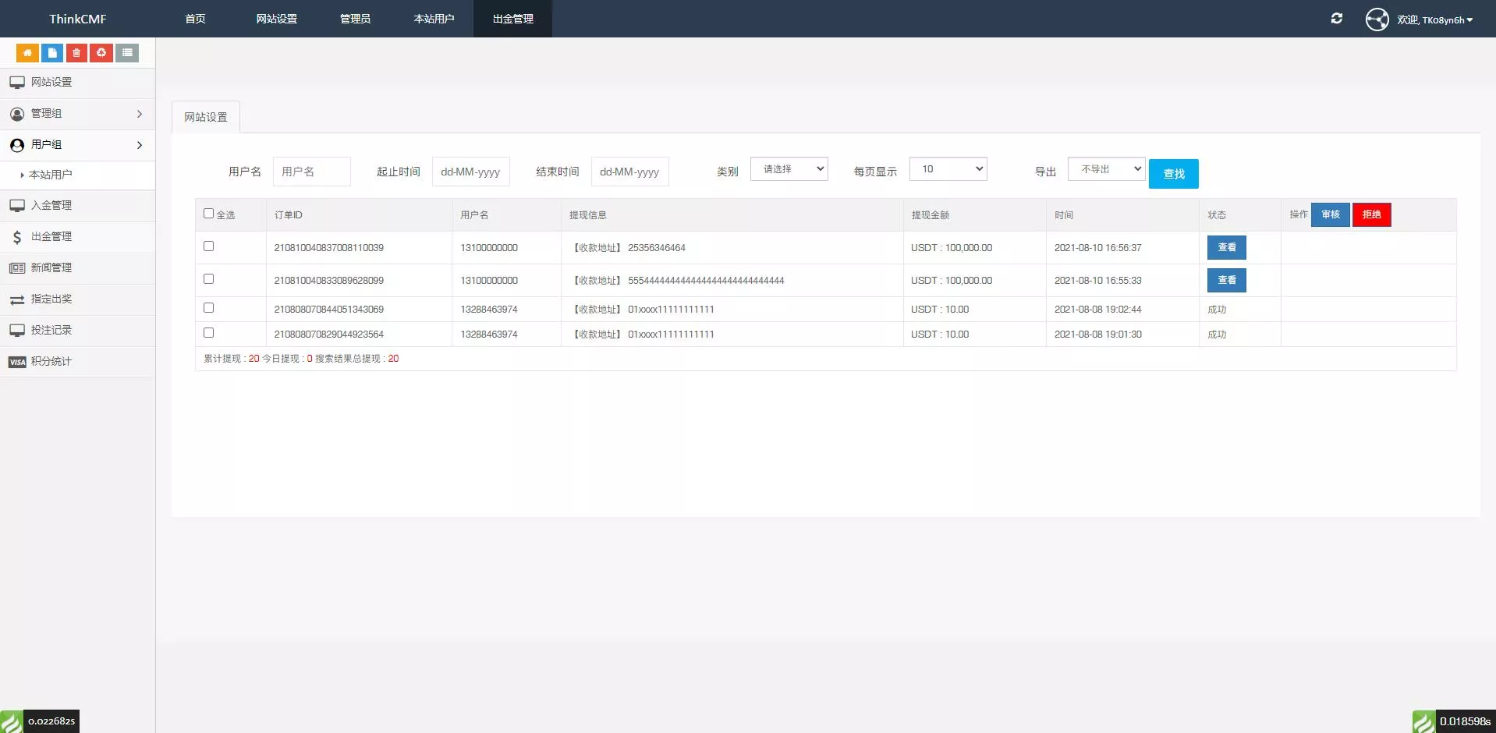This screenshot has width=1496, height=733.
Task: Switch to 本站用户 in top navigation
Action: [x=434, y=19]
